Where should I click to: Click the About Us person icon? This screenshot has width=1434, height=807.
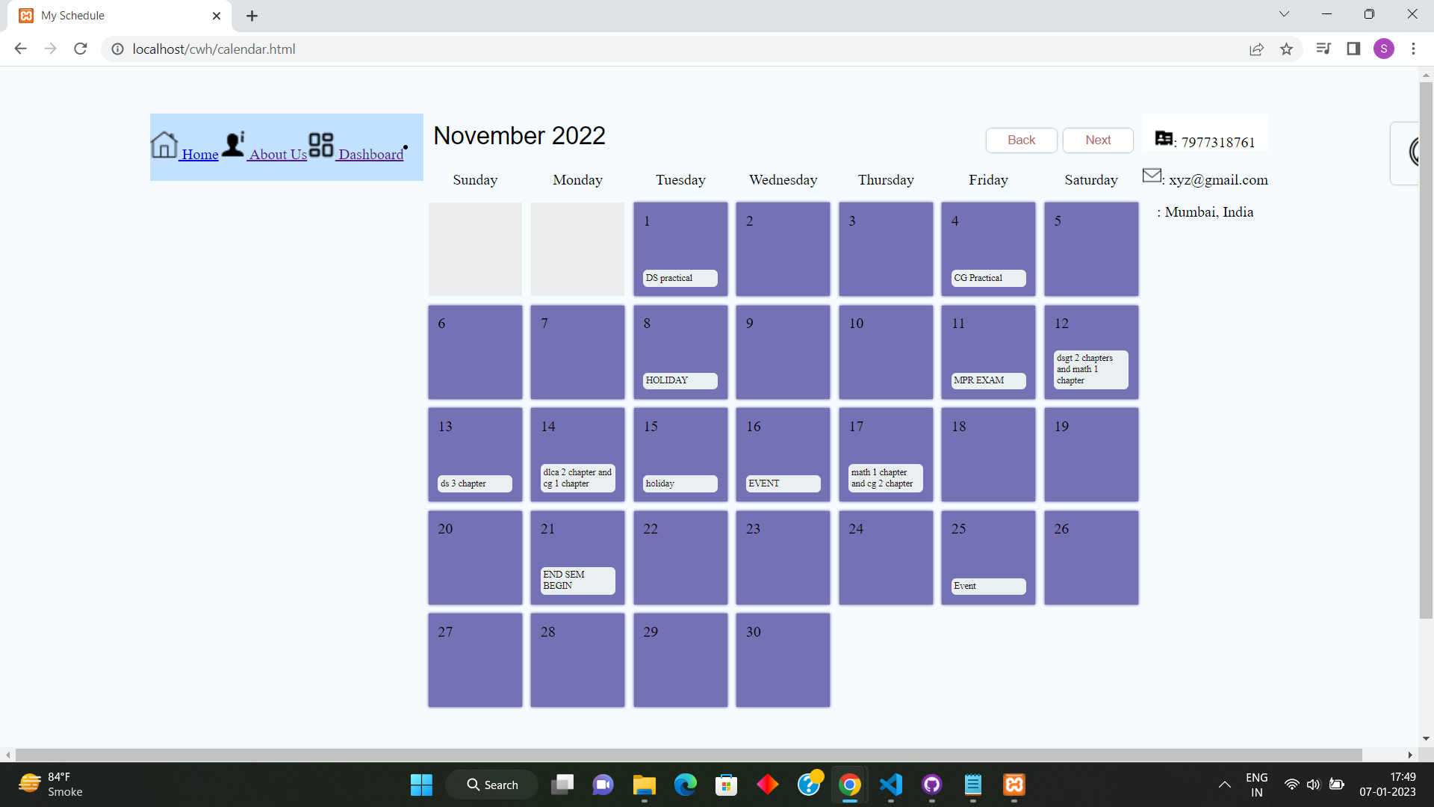coord(234,144)
